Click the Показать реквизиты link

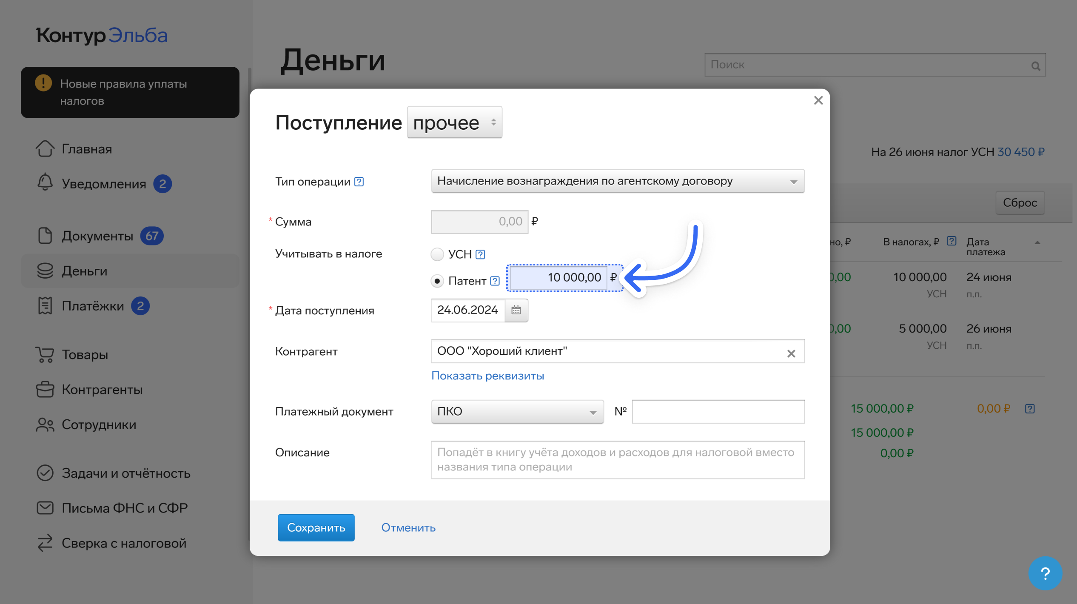[x=487, y=376]
